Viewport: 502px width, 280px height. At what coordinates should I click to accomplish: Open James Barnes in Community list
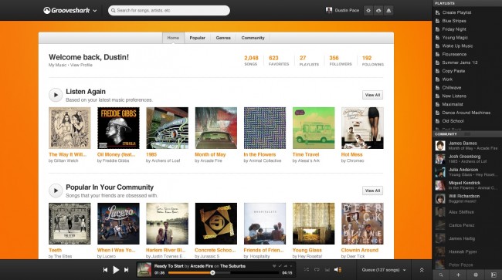point(466,146)
